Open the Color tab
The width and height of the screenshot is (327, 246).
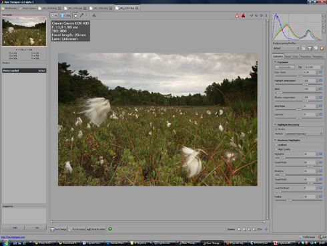tap(295, 57)
